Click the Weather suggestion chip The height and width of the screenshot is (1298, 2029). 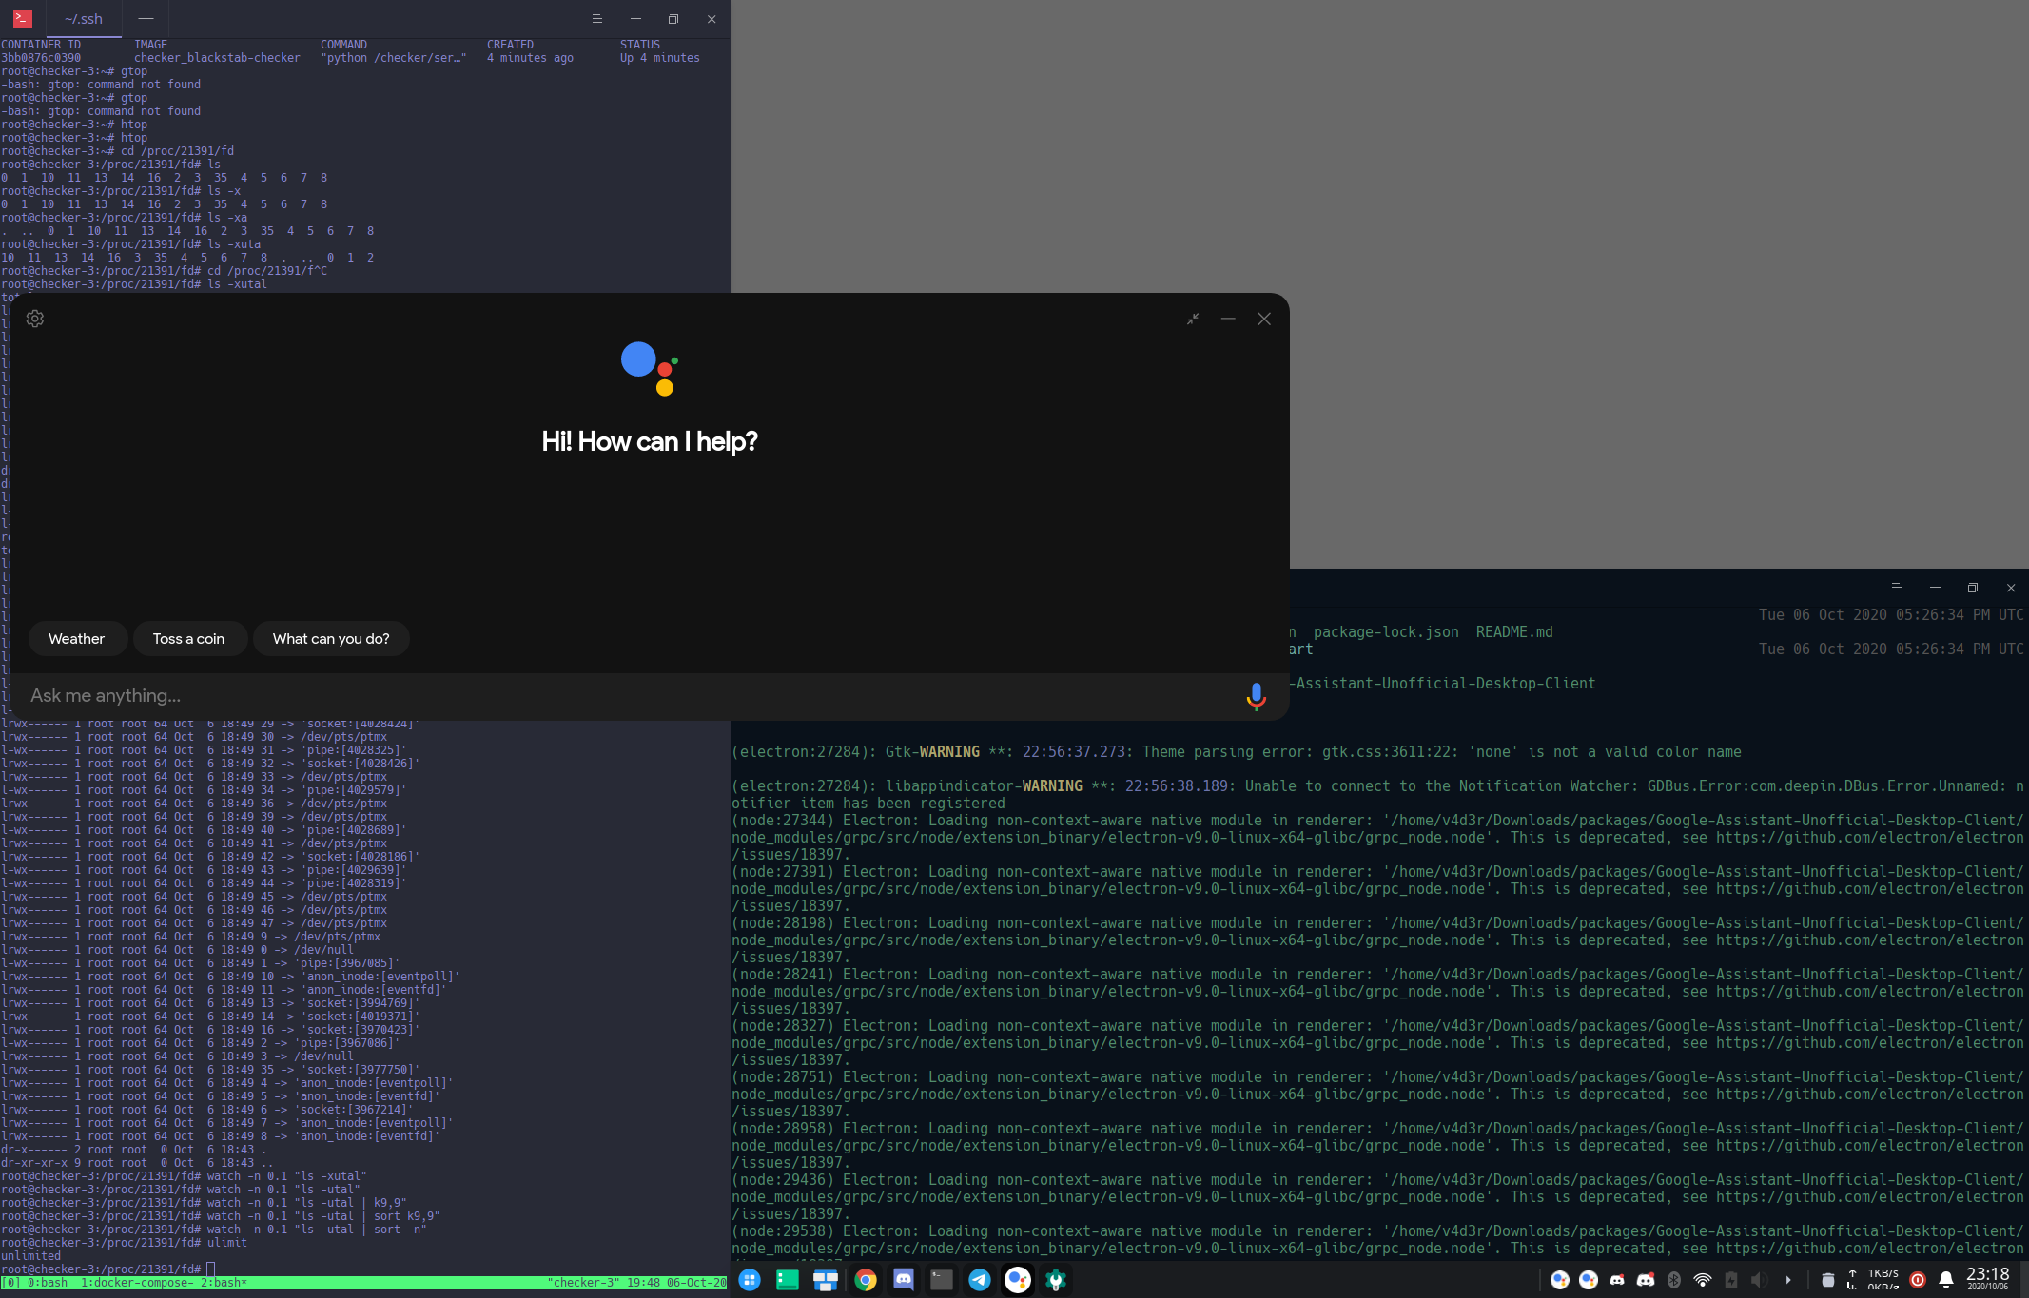pyautogui.click(x=77, y=638)
